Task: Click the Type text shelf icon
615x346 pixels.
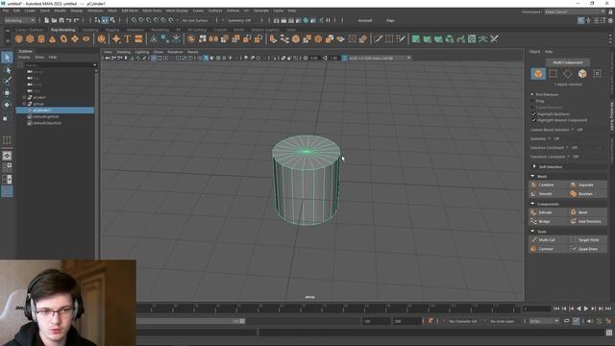Action: click(x=127, y=38)
